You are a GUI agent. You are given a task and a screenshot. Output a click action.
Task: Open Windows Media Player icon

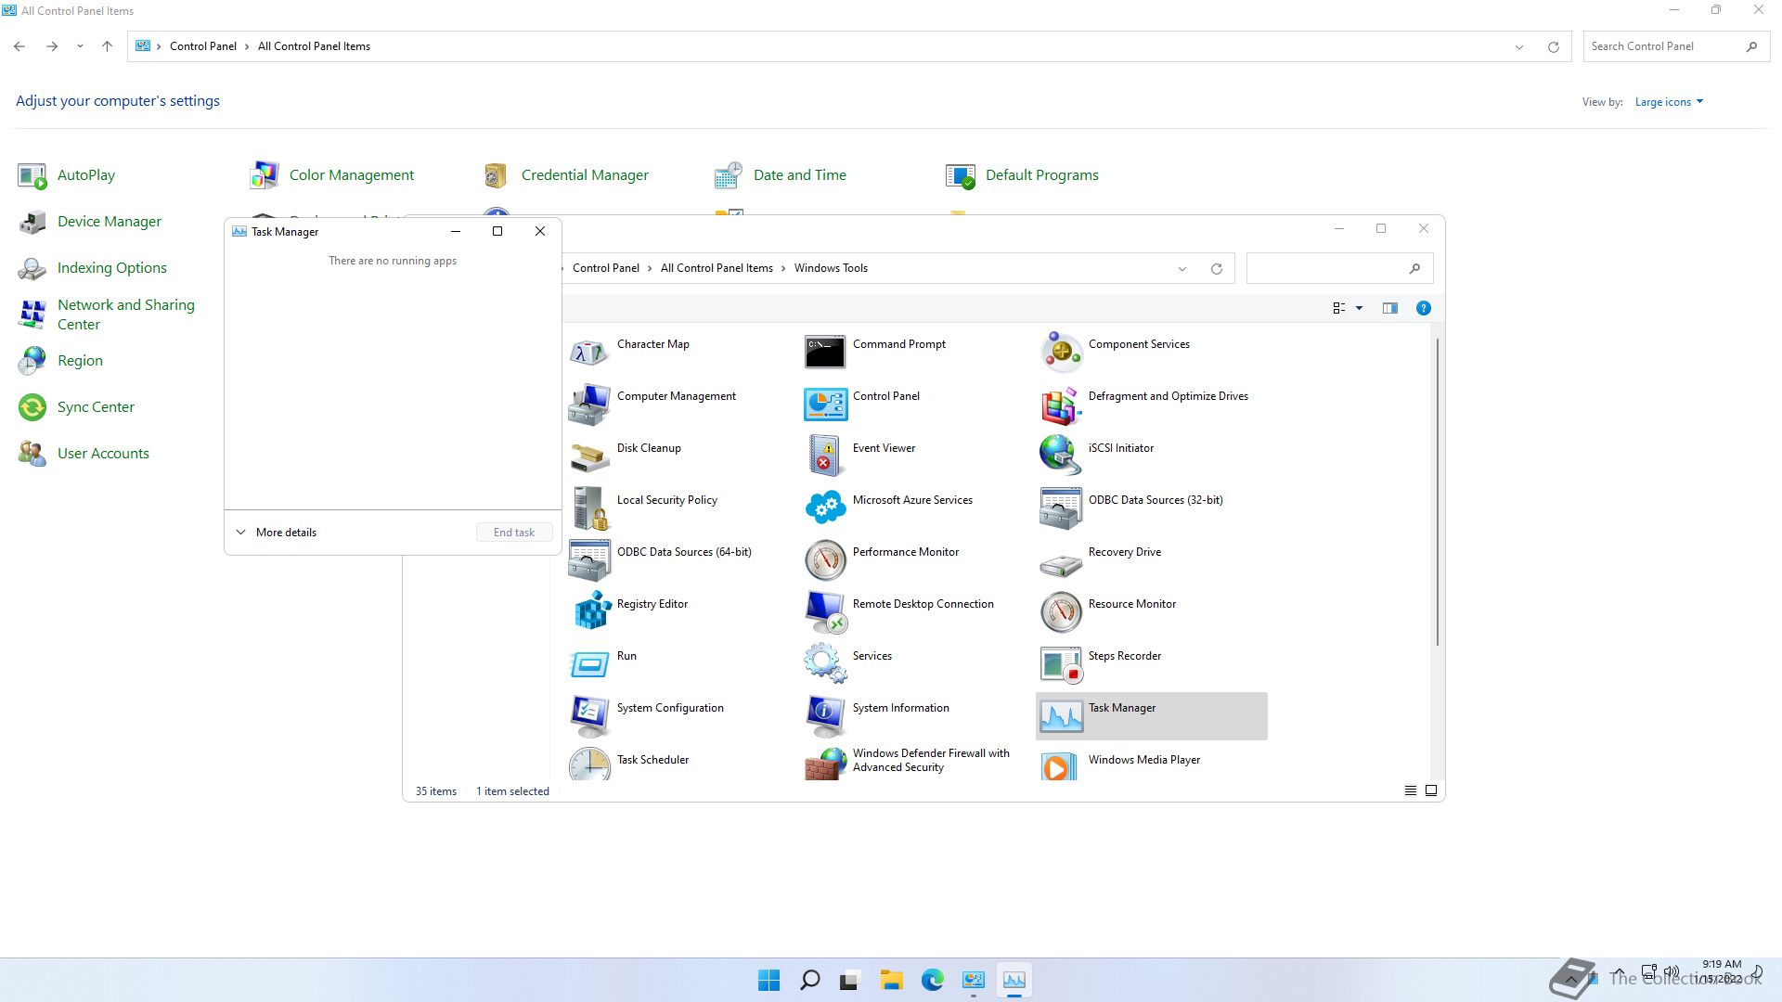tap(1060, 764)
